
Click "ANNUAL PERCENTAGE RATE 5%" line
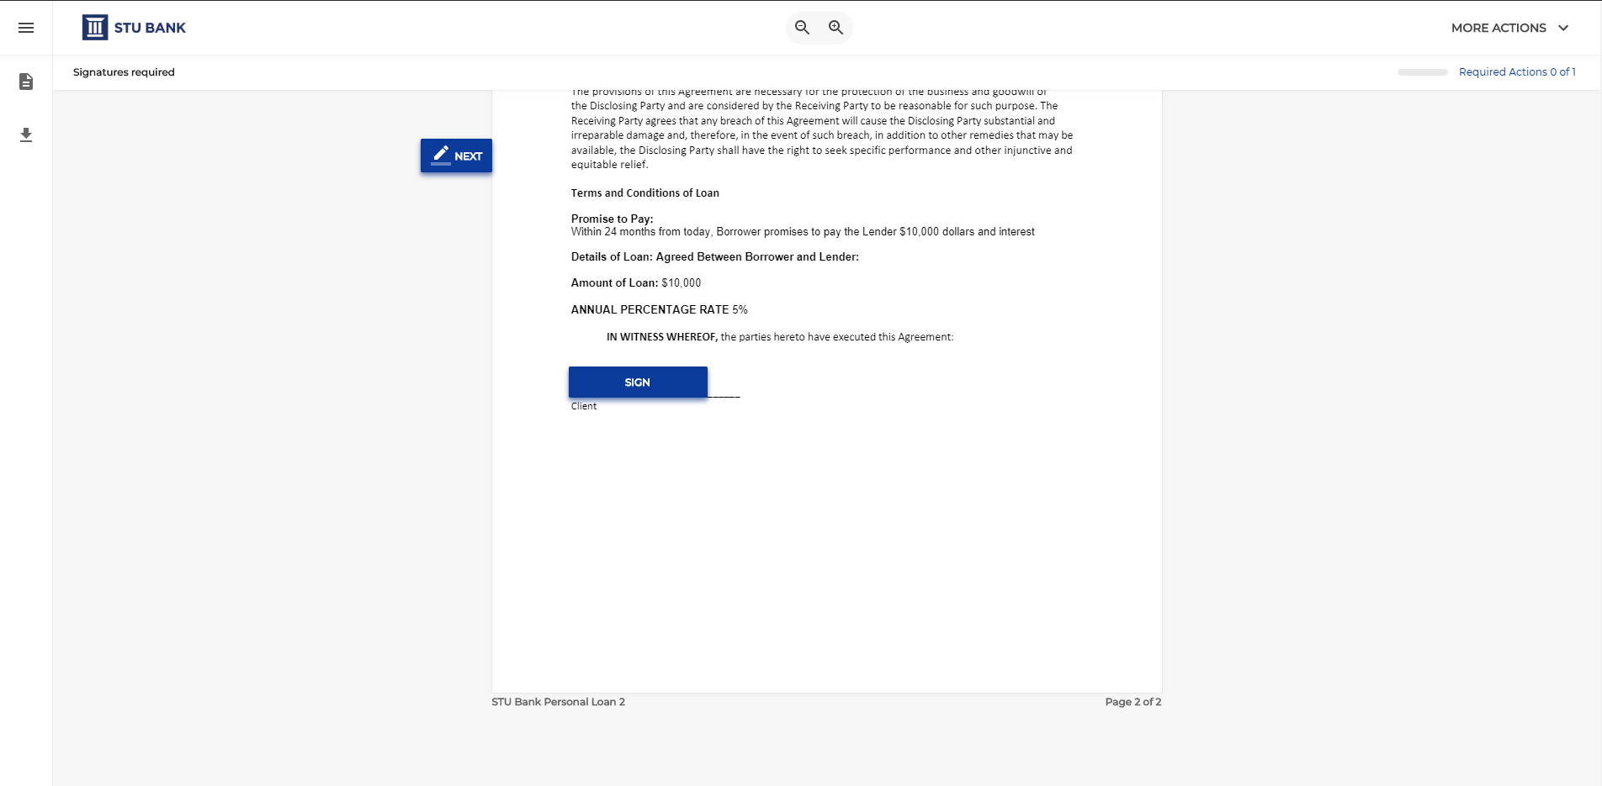(660, 310)
